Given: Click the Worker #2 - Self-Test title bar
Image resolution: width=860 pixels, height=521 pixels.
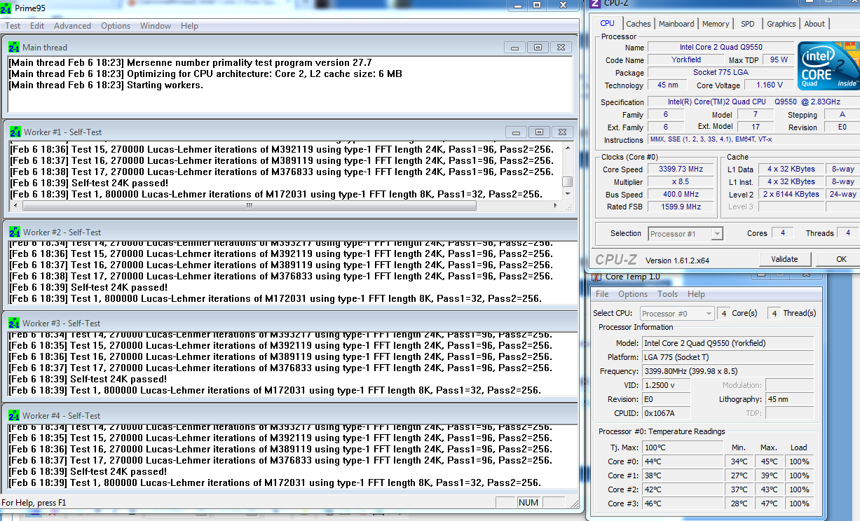Looking at the screenshot, I should coord(290,232).
